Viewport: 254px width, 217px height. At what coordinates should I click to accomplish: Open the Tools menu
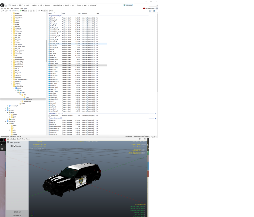pyautogui.click(x=22, y=8)
